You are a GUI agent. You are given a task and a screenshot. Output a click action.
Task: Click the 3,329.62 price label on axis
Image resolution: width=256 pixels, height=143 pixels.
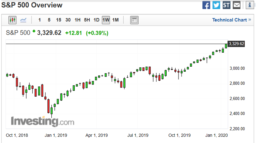tap(236, 44)
